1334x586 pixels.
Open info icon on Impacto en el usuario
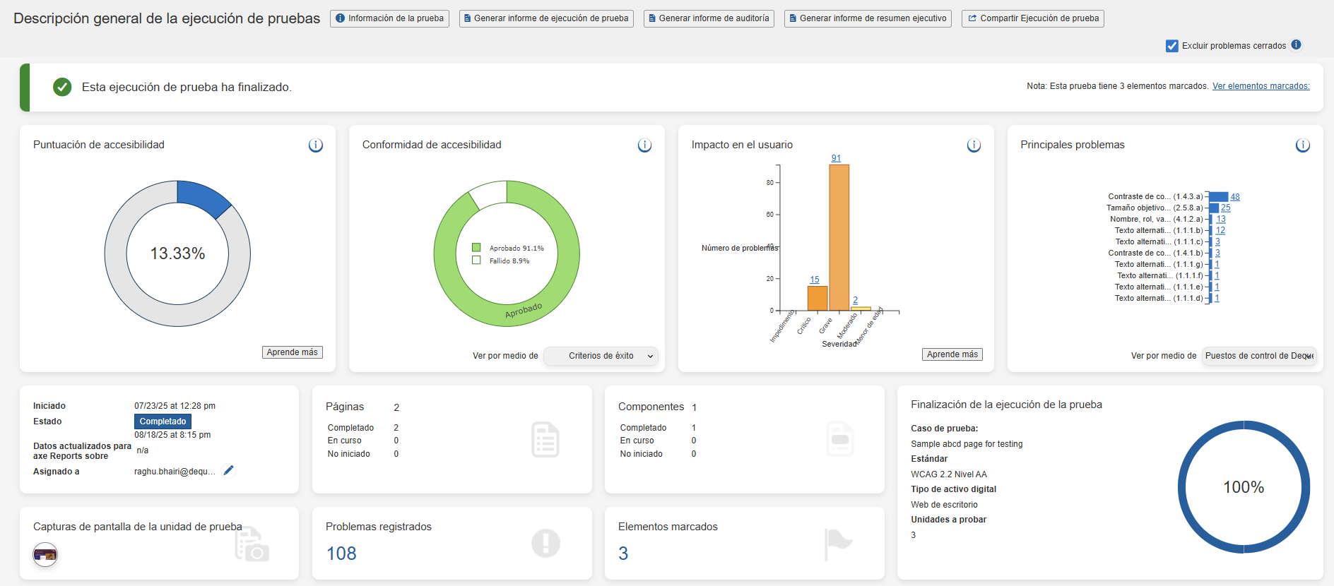(x=974, y=145)
